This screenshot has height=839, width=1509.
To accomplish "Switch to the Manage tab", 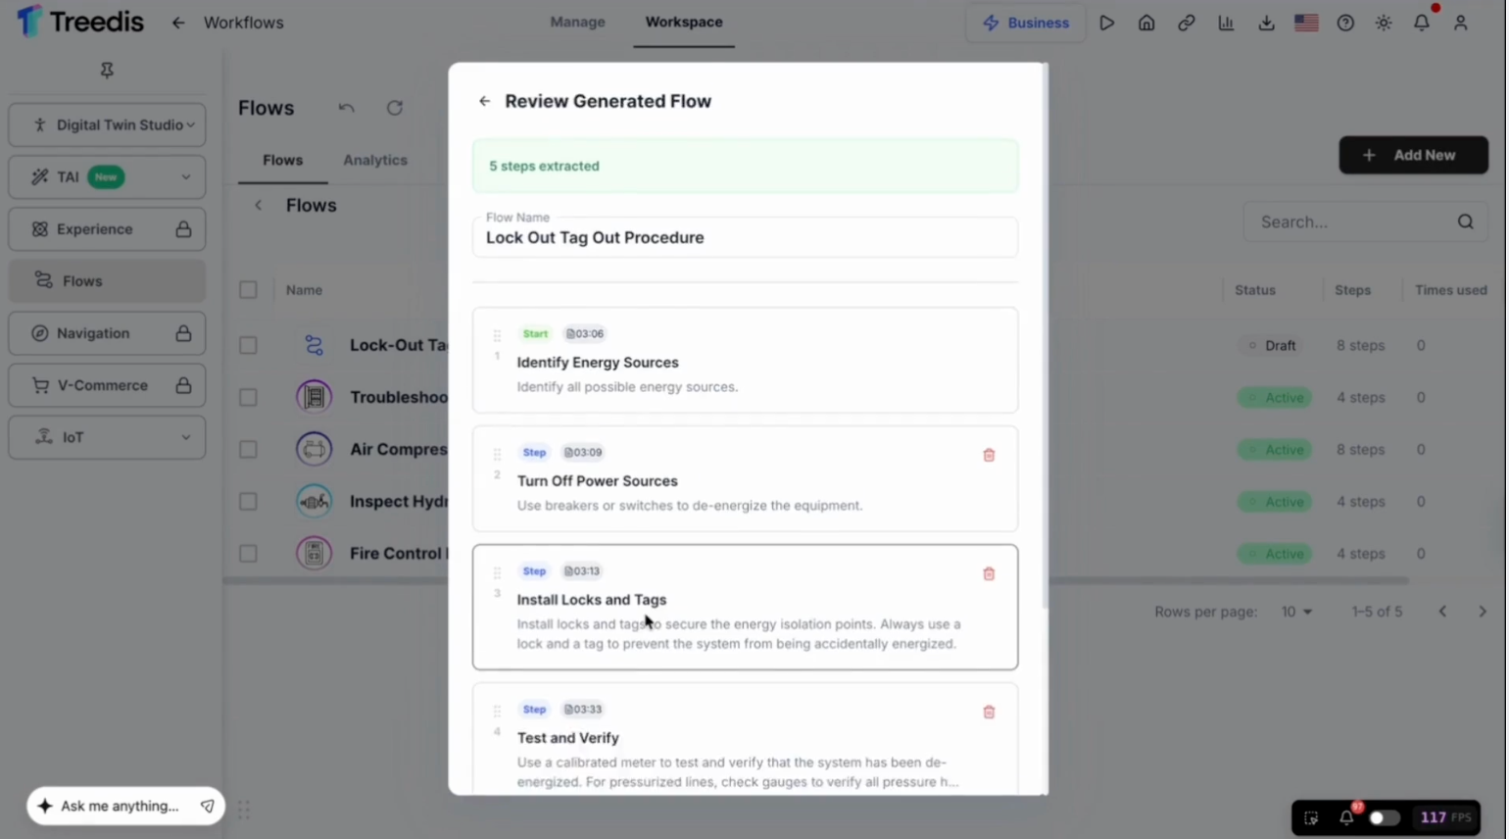I will click(579, 22).
